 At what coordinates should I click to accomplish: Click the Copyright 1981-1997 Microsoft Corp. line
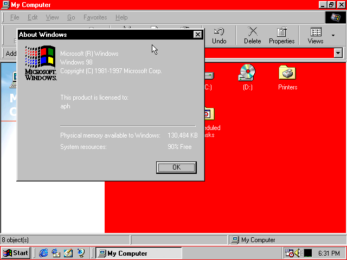tap(111, 71)
